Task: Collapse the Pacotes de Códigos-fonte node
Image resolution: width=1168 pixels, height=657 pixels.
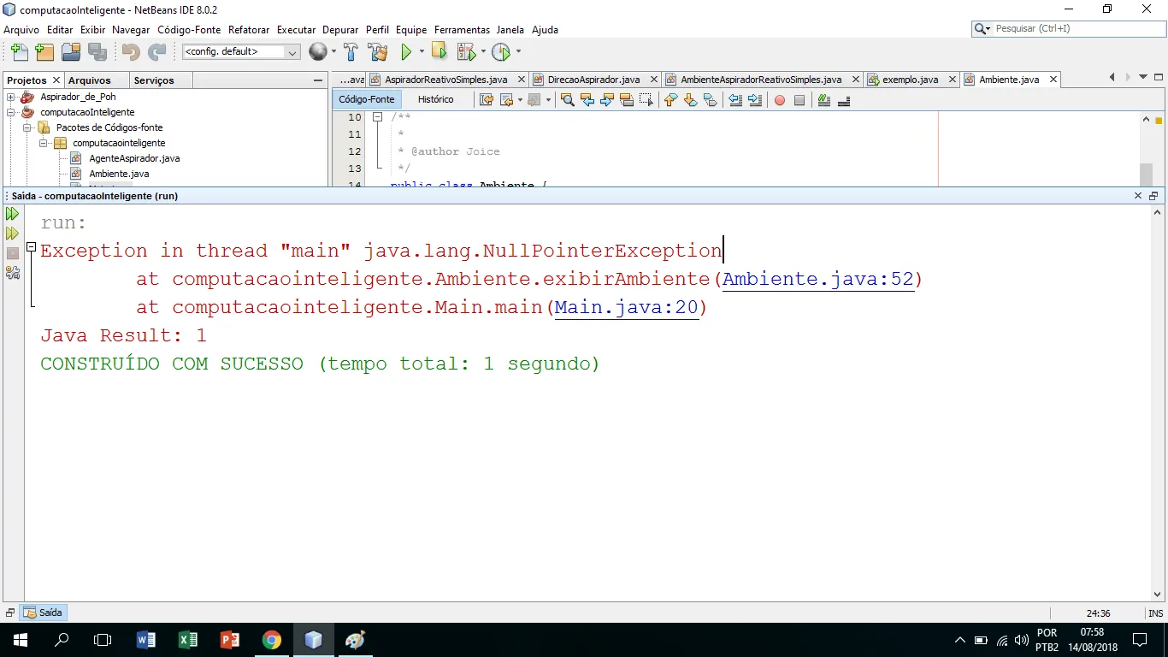Action: tap(27, 127)
